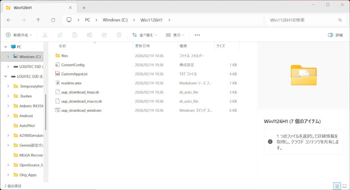Open the 新規作成 dropdown menu

pyautogui.click(x=19, y=35)
